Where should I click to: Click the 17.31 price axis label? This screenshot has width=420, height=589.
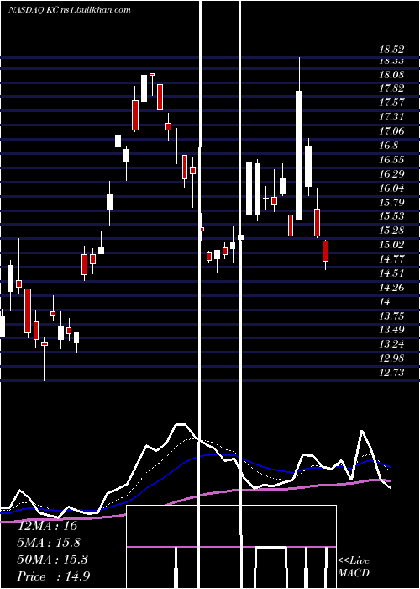click(391, 117)
